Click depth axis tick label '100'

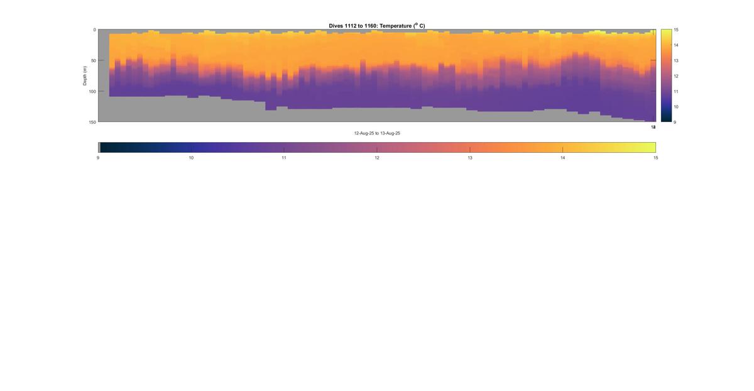pyautogui.click(x=92, y=92)
